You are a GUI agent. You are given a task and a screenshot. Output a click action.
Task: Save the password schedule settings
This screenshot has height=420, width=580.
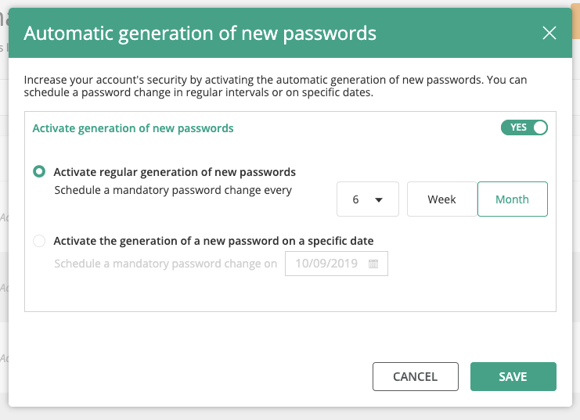coord(513,376)
